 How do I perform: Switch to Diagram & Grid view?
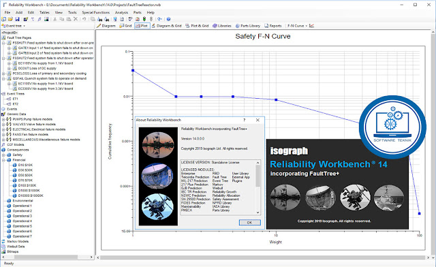tap(166, 26)
